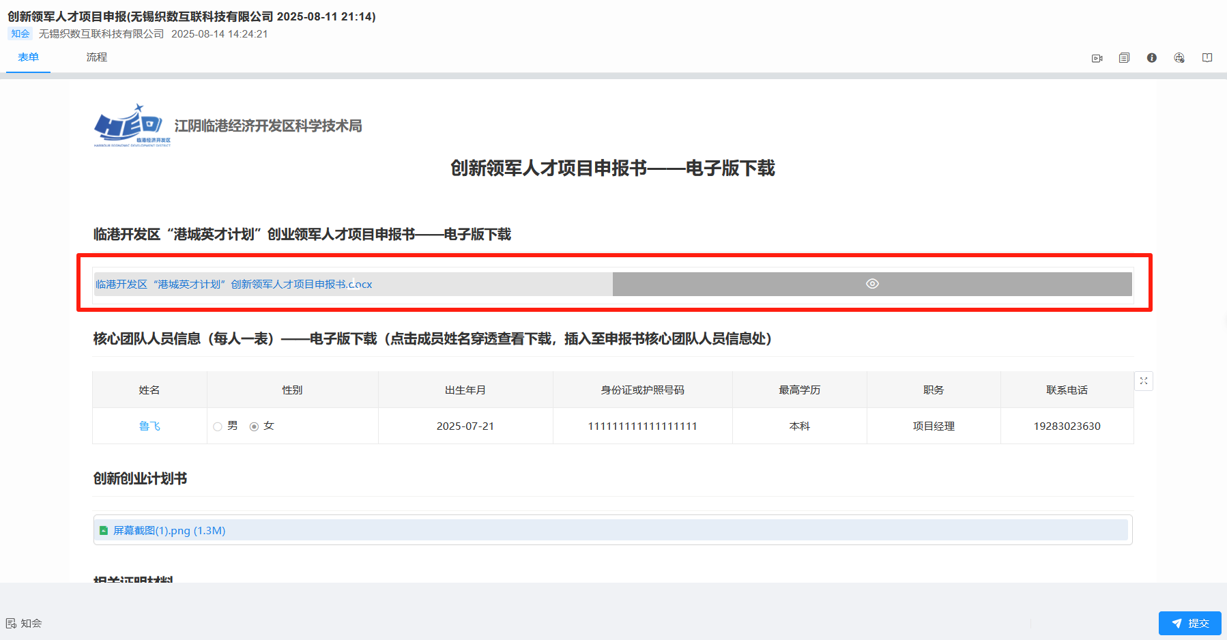Select the 男 radio button

[x=218, y=426]
